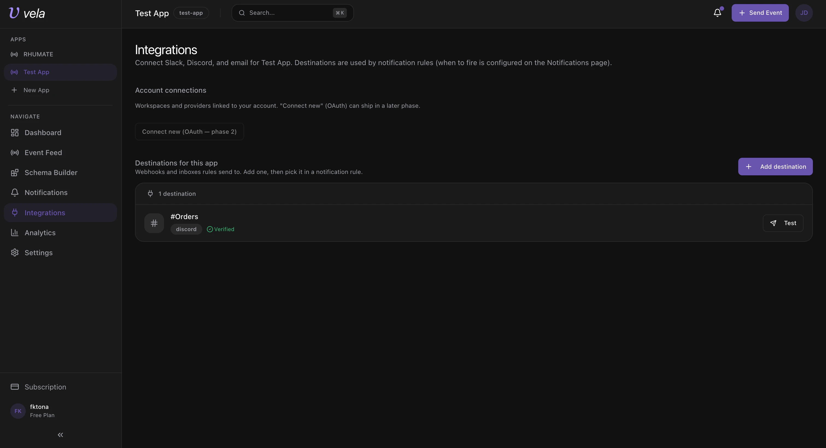Click the Send Event button
Image resolution: width=826 pixels, height=448 pixels.
pos(760,13)
